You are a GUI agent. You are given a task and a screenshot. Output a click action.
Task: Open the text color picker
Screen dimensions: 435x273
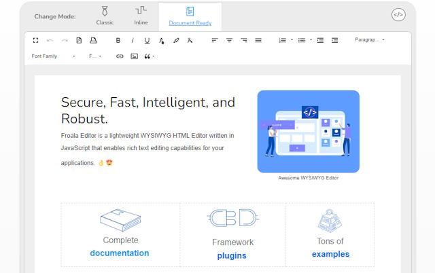162,41
